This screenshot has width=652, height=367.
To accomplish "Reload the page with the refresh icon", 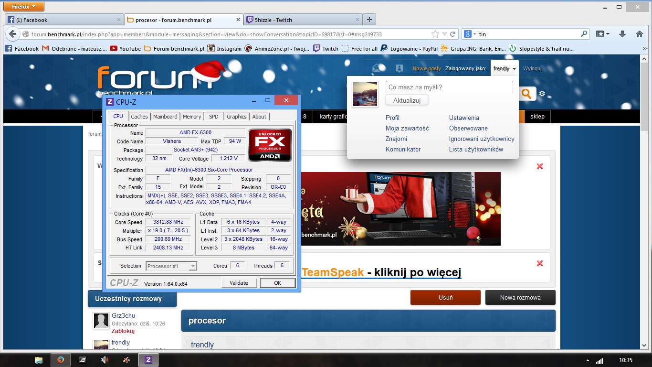I will pyautogui.click(x=453, y=34).
